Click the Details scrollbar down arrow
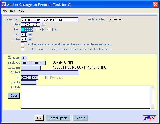Viewport: 160px width, 124px height. pos(152,106)
